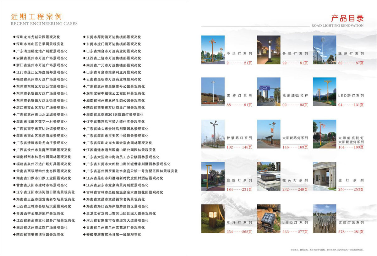Click the LED灯系列 floodlight photo
This screenshot has width=377, height=256.
269,219
